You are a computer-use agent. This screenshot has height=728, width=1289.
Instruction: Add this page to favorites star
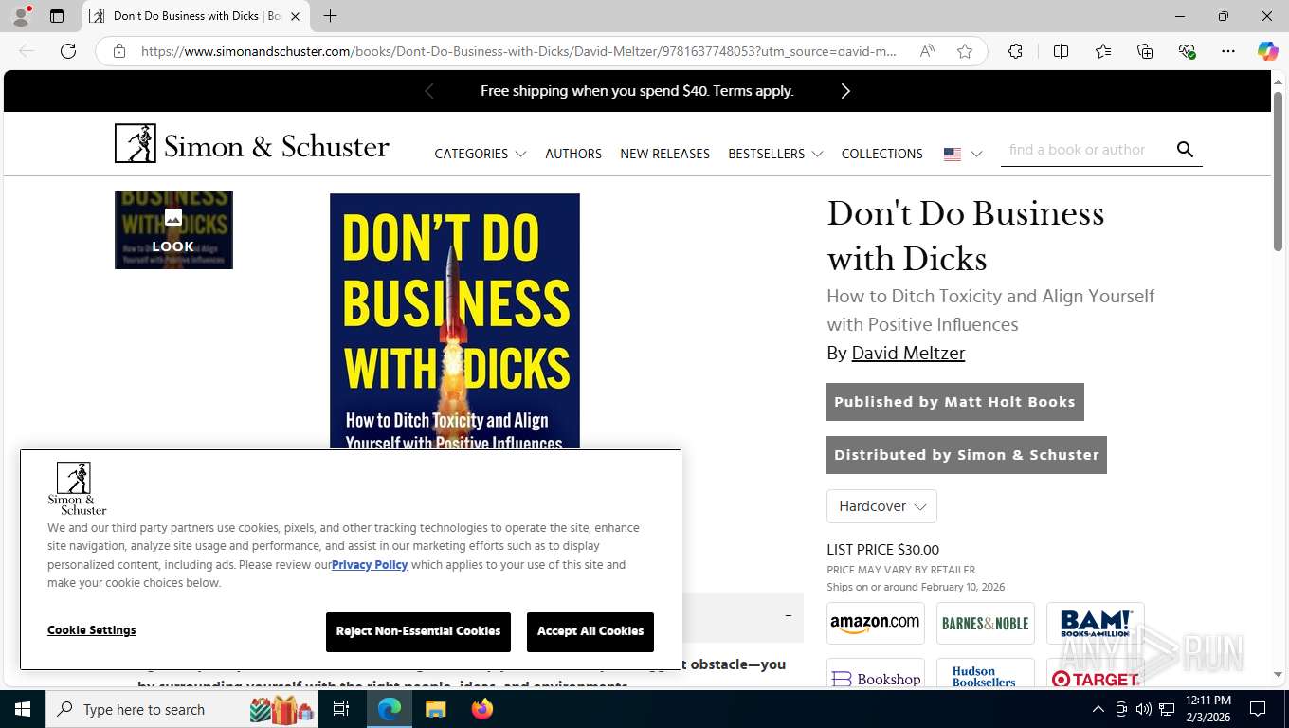pos(965,51)
